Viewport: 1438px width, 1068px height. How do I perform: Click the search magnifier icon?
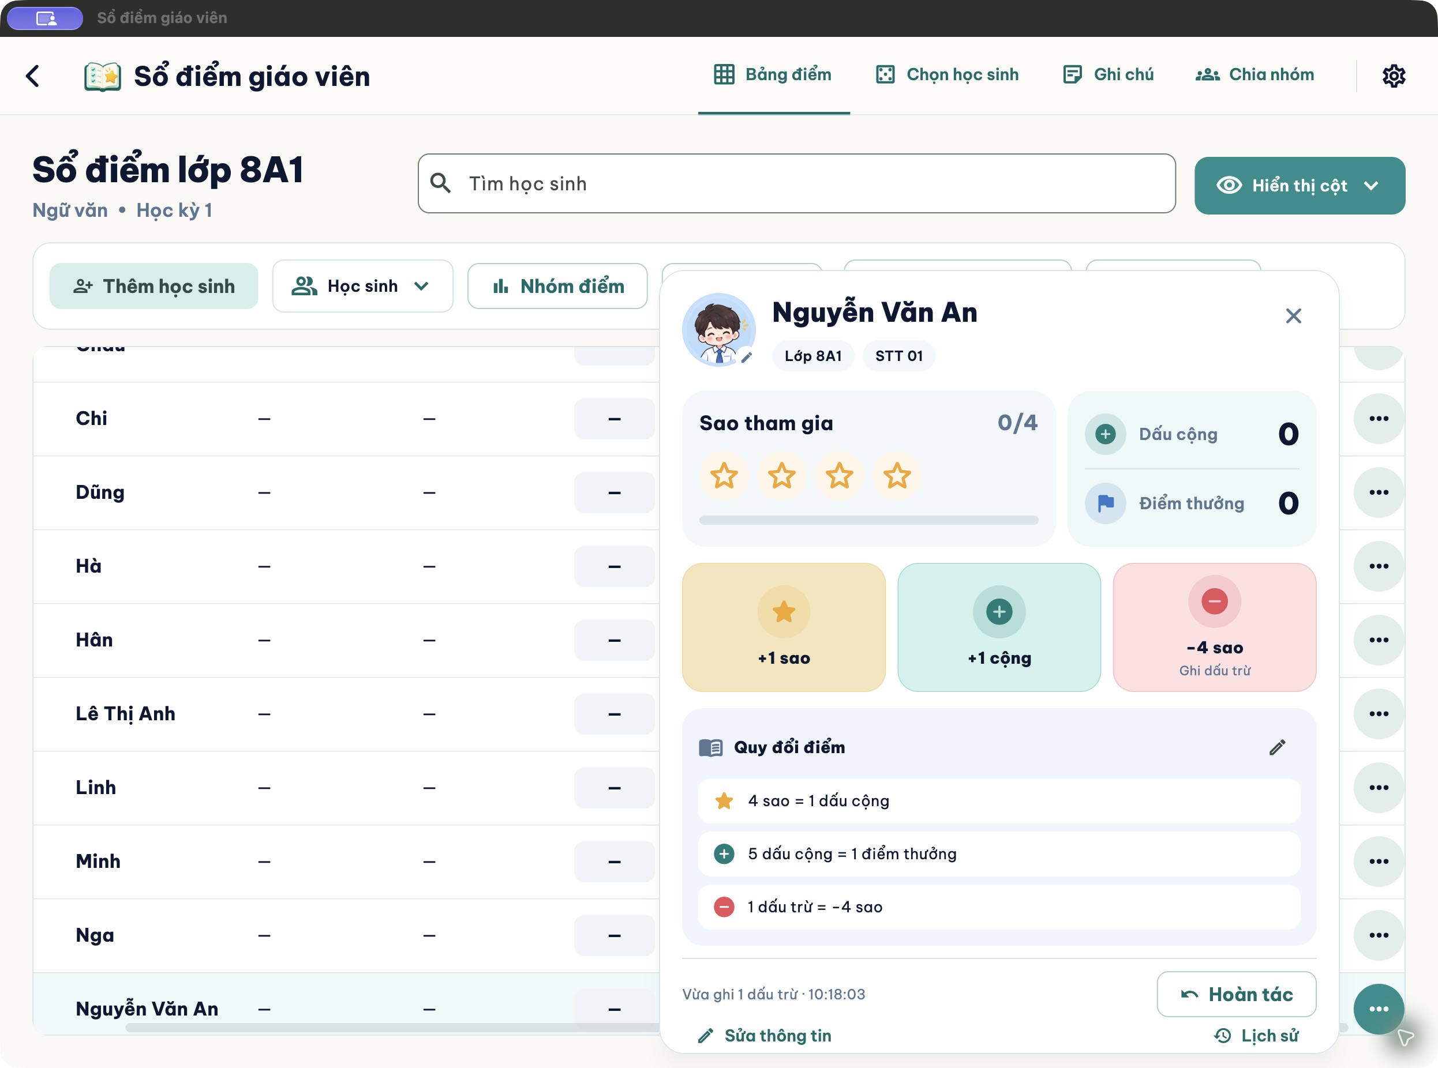[x=440, y=183]
